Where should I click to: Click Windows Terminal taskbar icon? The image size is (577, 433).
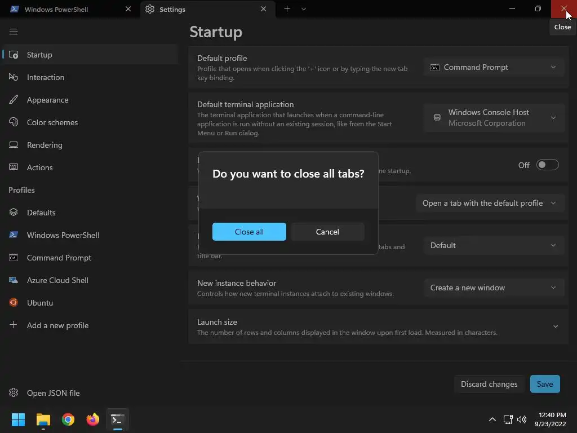pos(118,419)
